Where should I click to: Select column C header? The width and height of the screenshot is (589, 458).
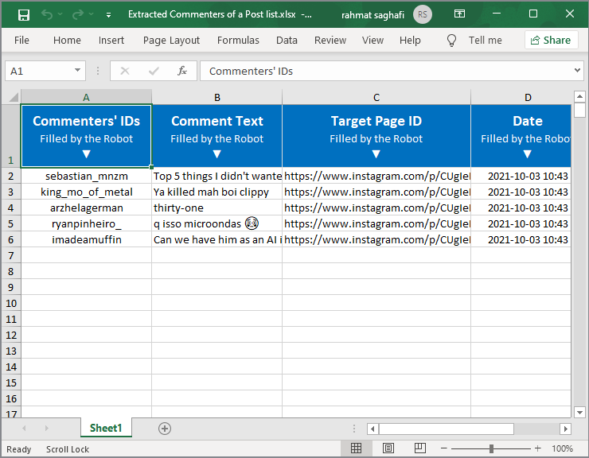point(376,97)
